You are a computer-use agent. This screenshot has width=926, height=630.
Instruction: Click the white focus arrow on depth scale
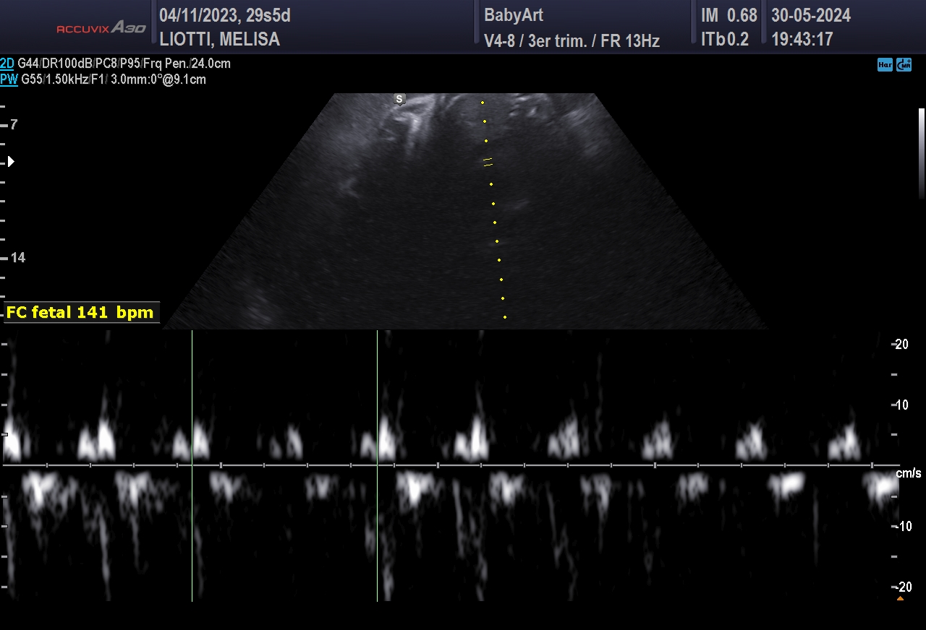click(10, 162)
